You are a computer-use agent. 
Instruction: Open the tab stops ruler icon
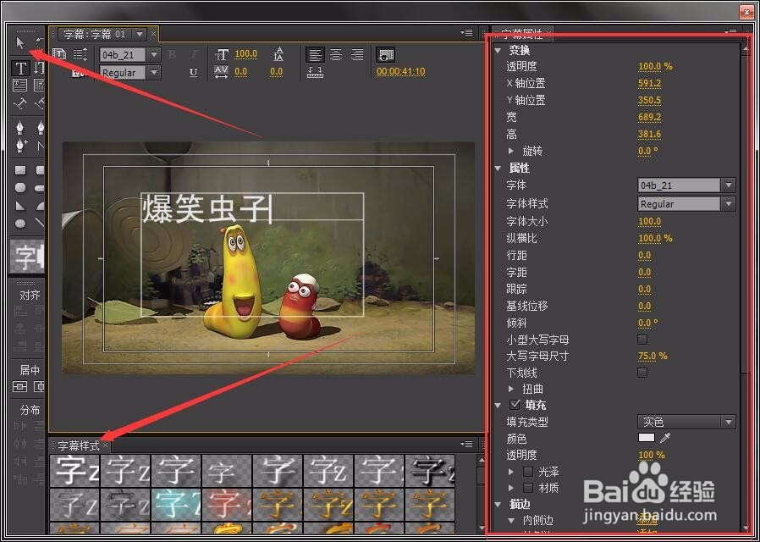[315, 72]
